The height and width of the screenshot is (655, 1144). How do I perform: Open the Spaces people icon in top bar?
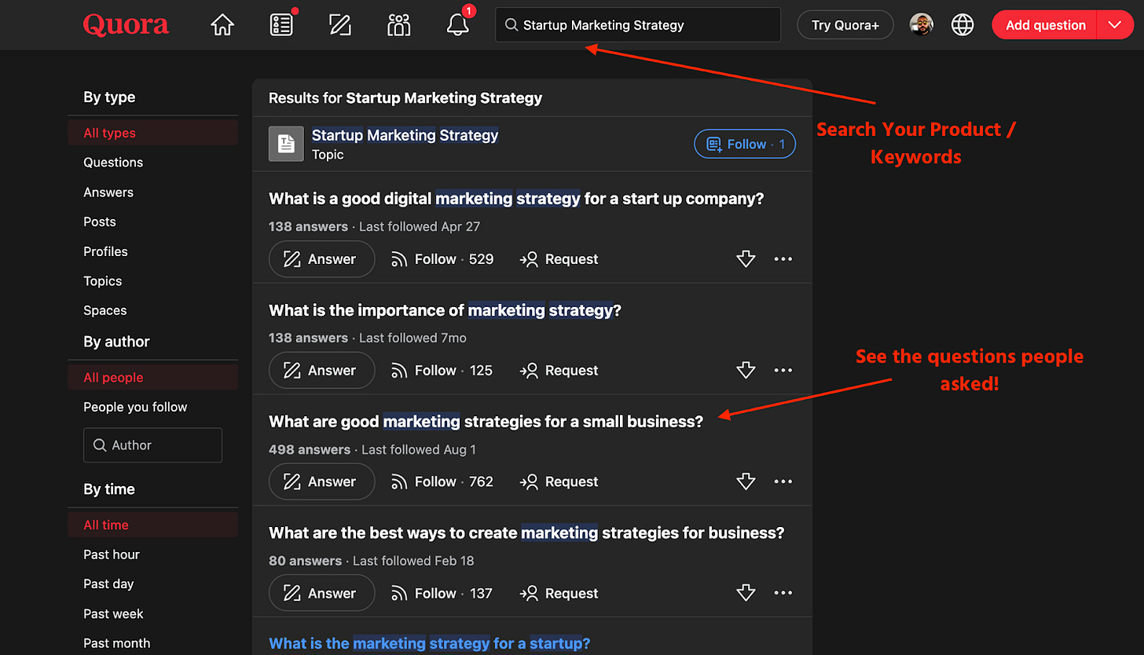pos(399,25)
